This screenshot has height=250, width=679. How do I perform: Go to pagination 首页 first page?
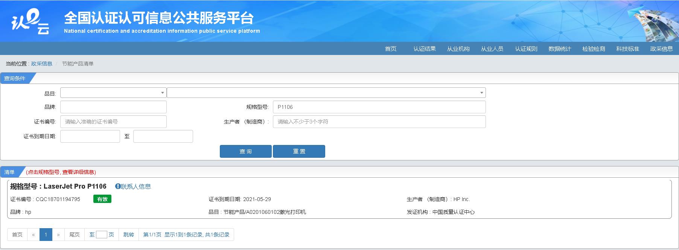(17, 235)
